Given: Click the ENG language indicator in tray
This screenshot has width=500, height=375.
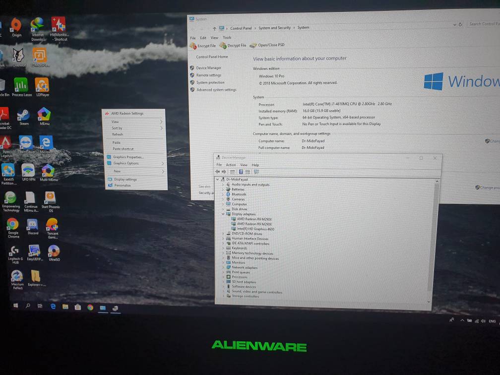Looking at the screenshot, I should (x=492, y=321).
